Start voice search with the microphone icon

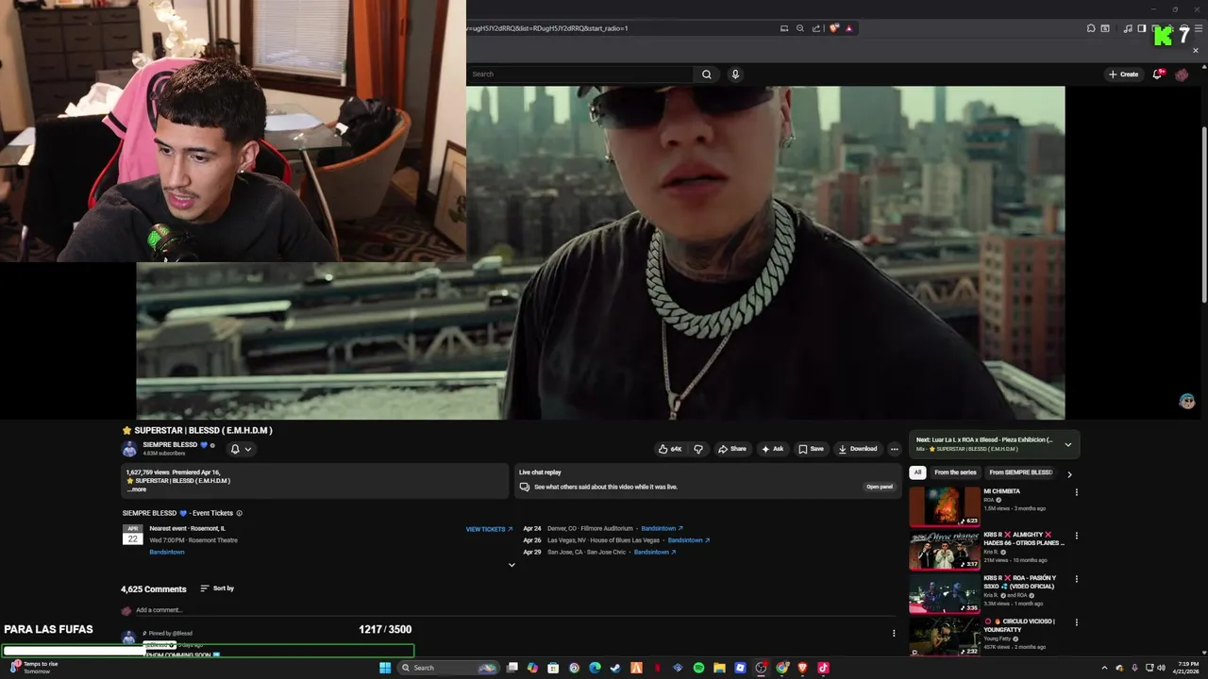(735, 75)
